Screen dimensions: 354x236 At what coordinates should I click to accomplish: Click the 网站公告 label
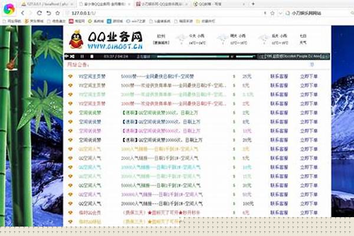click(78, 65)
